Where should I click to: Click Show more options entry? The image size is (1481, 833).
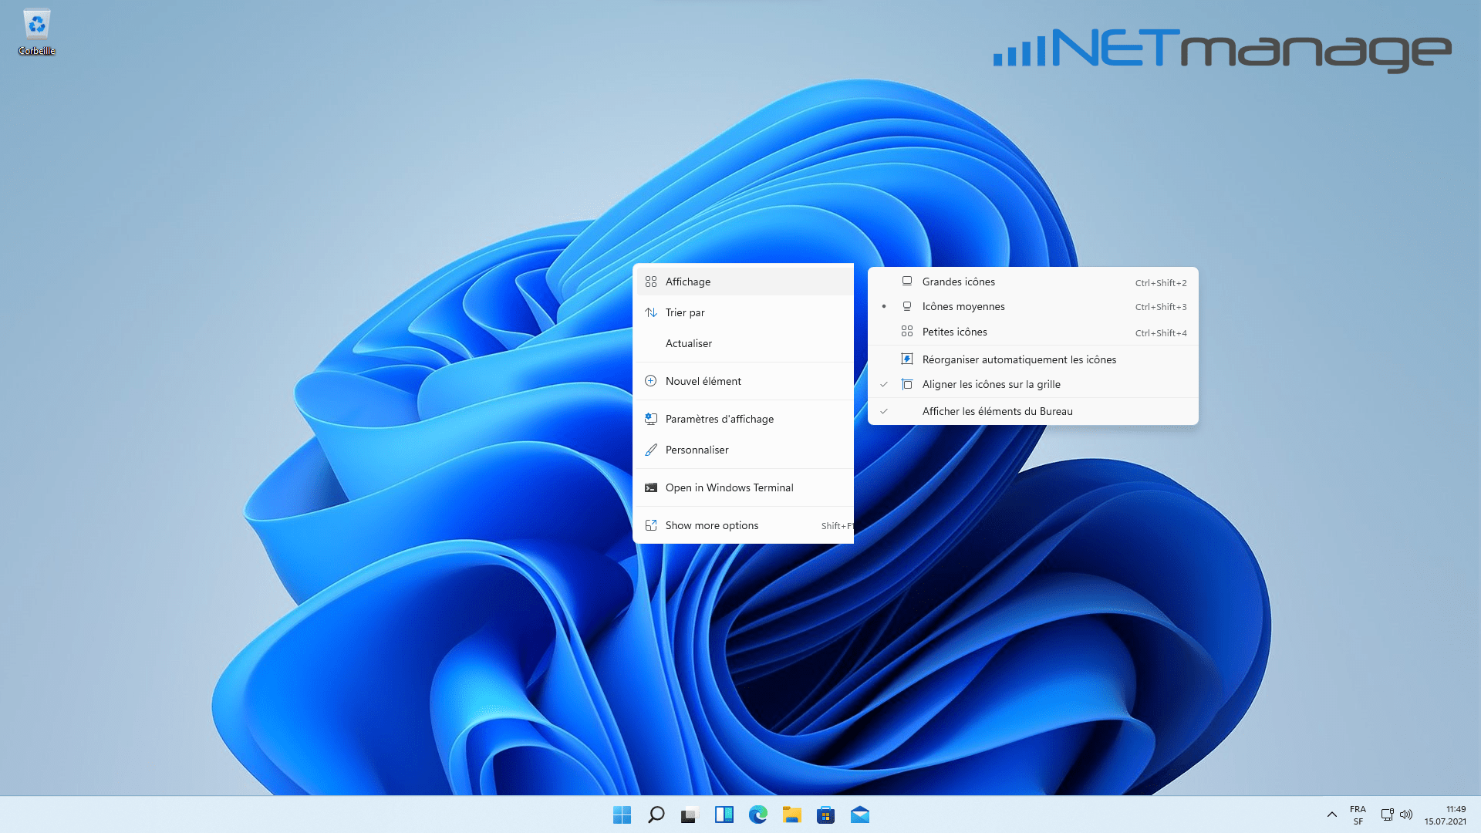[x=744, y=525]
